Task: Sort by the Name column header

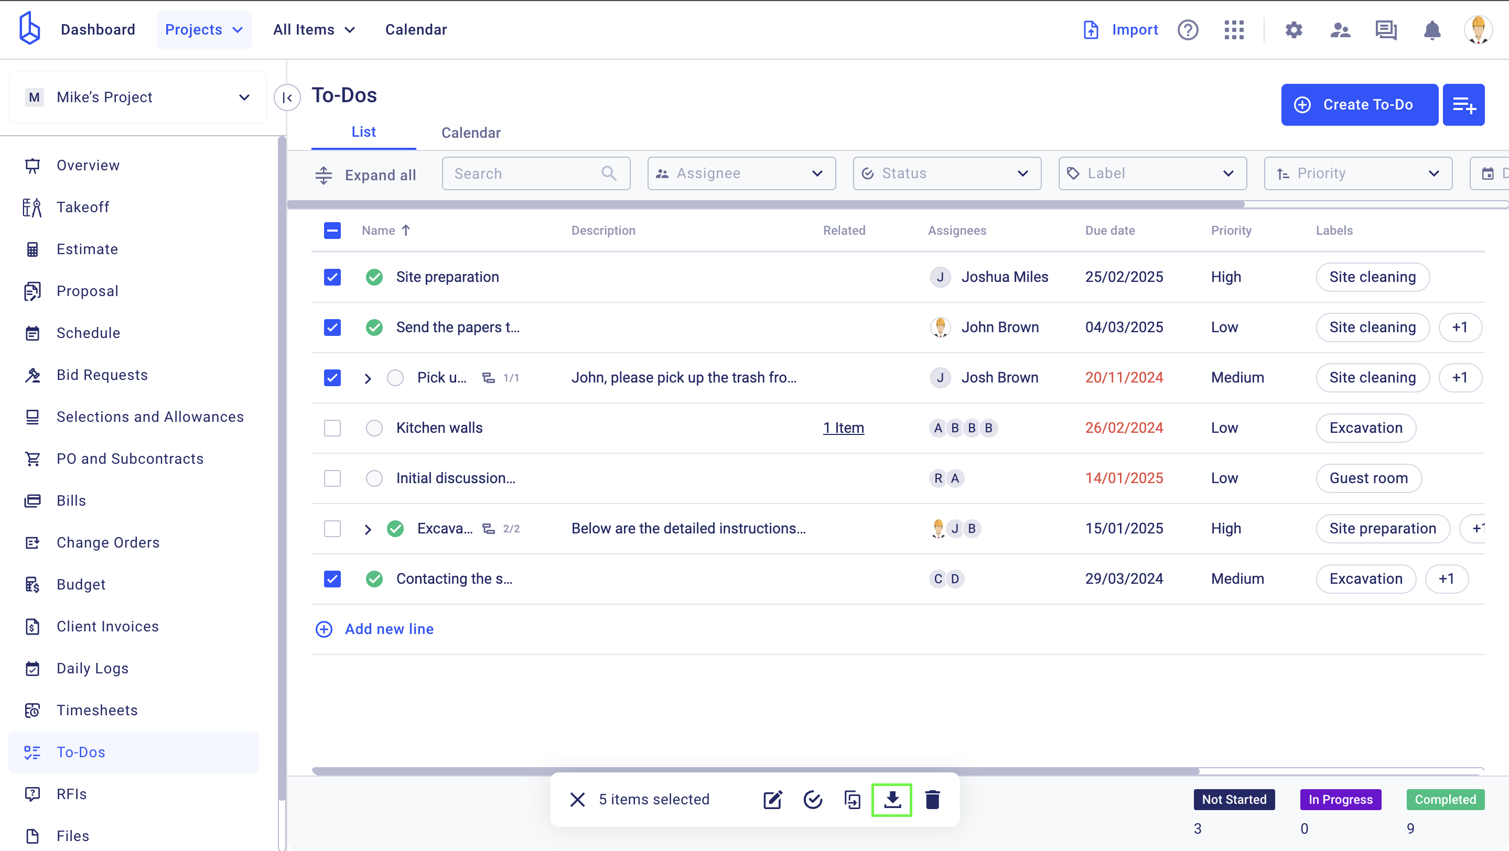Action: coord(385,231)
